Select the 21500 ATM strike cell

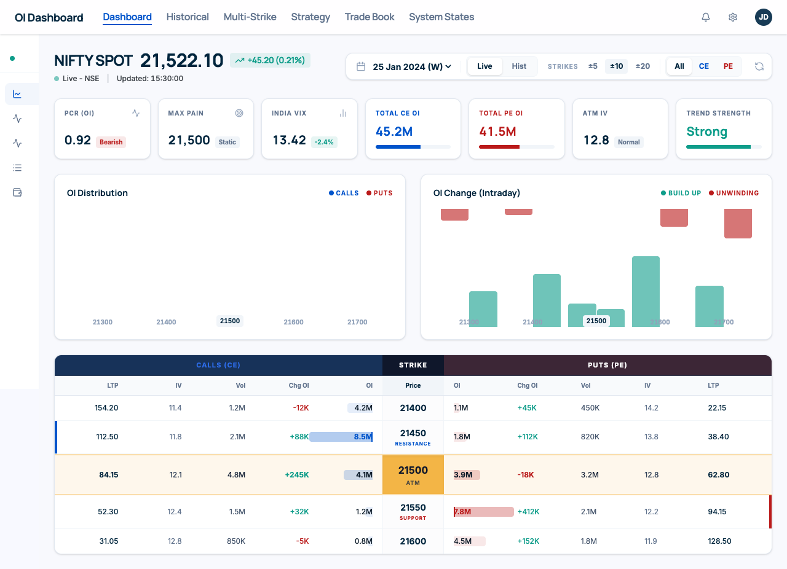pos(413,475)
